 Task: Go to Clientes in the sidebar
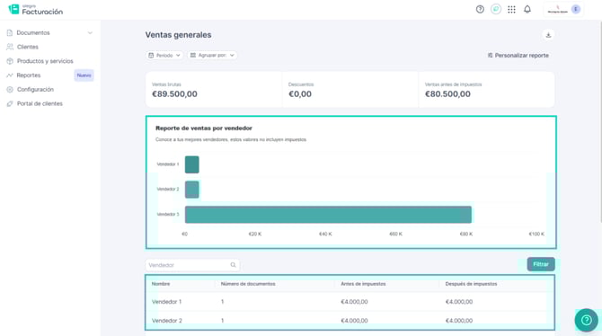click(28, 47)
